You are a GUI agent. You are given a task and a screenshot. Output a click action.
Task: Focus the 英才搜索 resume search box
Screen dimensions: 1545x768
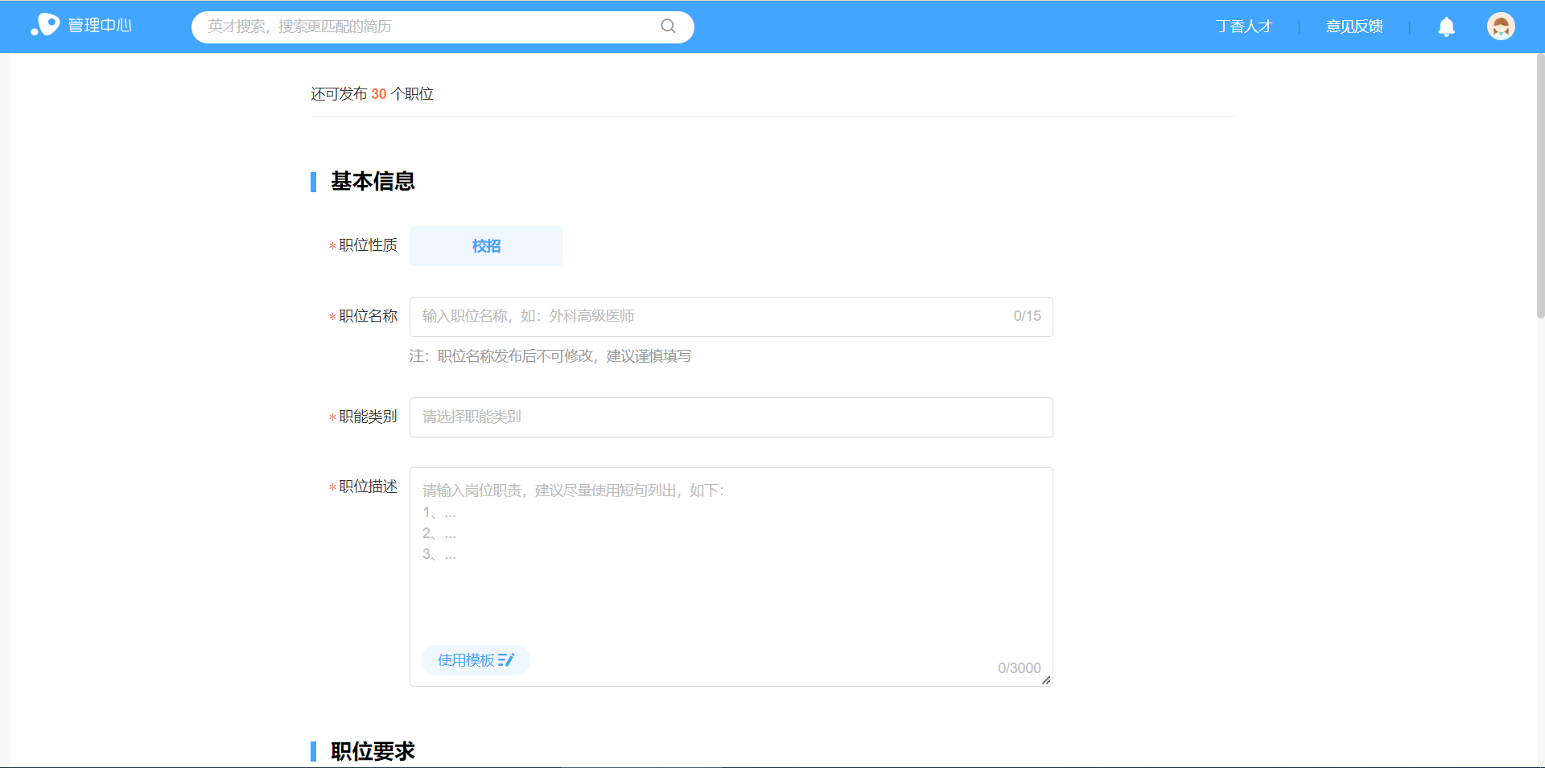pyautogui.click(x=426, y=27)
